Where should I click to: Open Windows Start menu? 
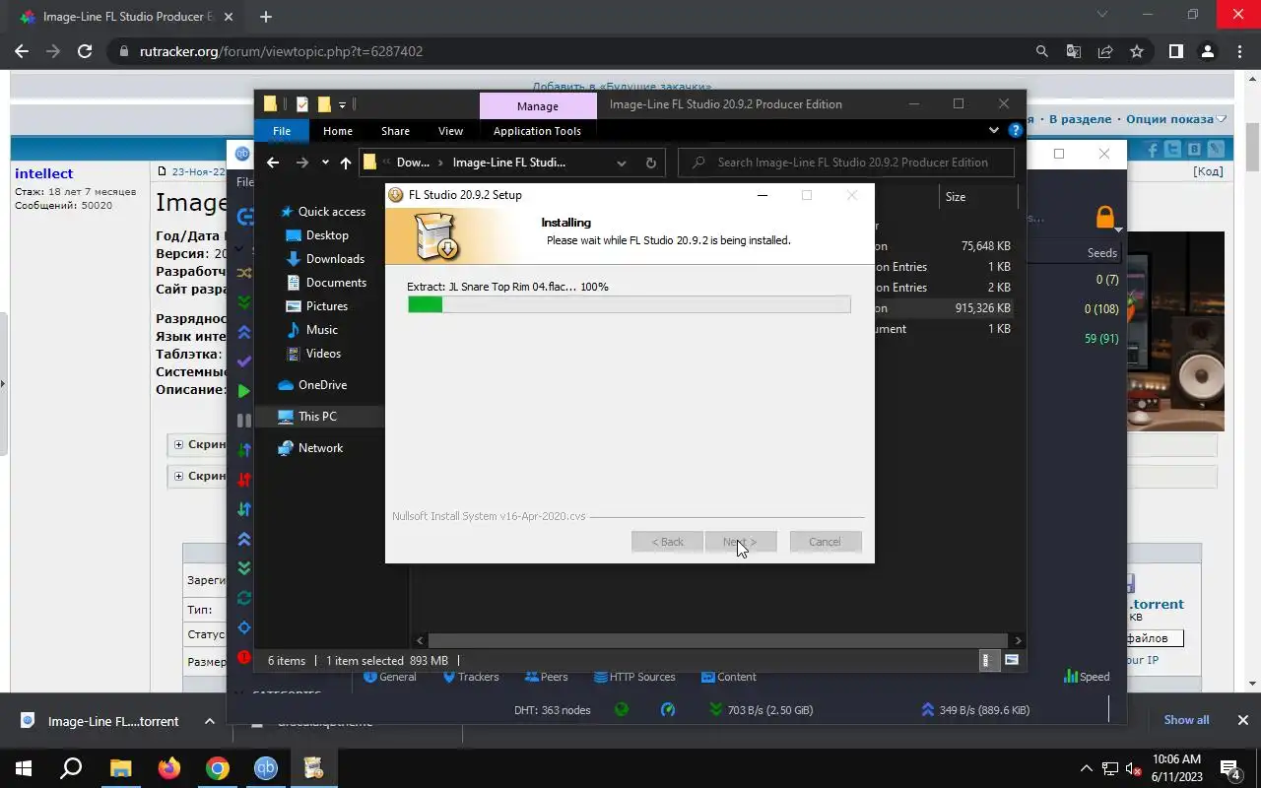coord(24,768)
